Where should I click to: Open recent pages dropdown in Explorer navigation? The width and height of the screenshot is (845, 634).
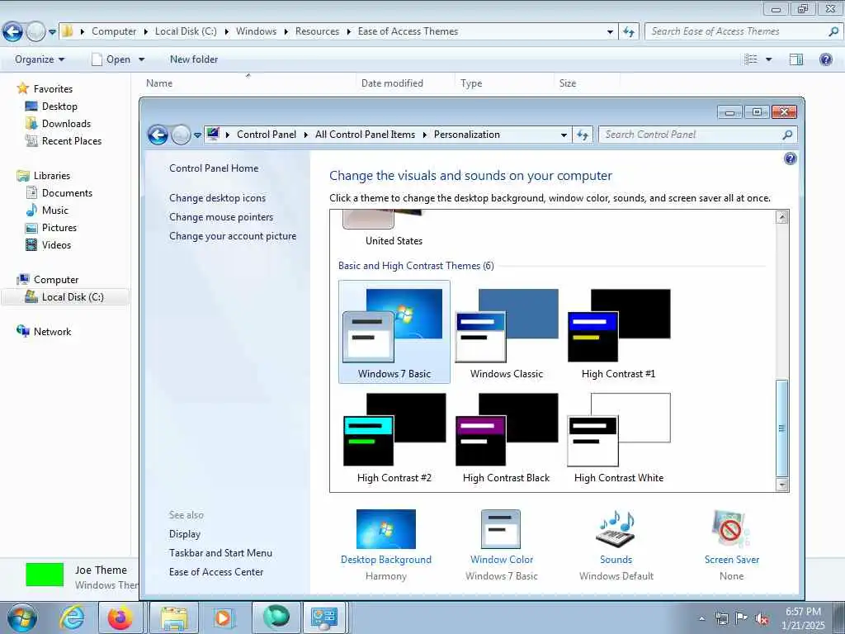[52, 32]
